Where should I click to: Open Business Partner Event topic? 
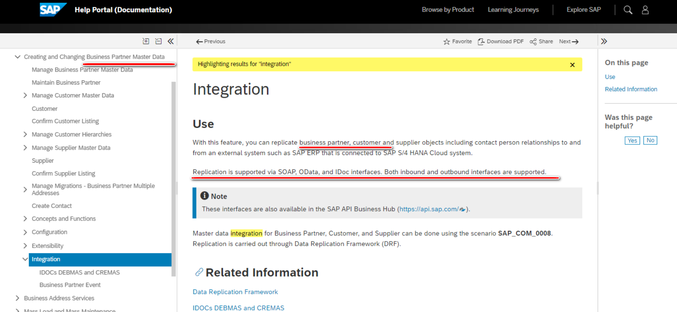70,285
